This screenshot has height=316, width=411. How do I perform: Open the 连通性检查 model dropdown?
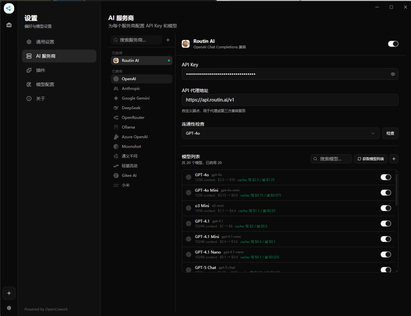click(x=280, y=133)
